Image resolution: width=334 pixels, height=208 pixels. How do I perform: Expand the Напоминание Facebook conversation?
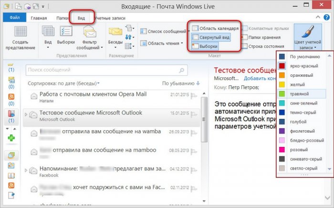pyautogui.click(x=26, y=170)
